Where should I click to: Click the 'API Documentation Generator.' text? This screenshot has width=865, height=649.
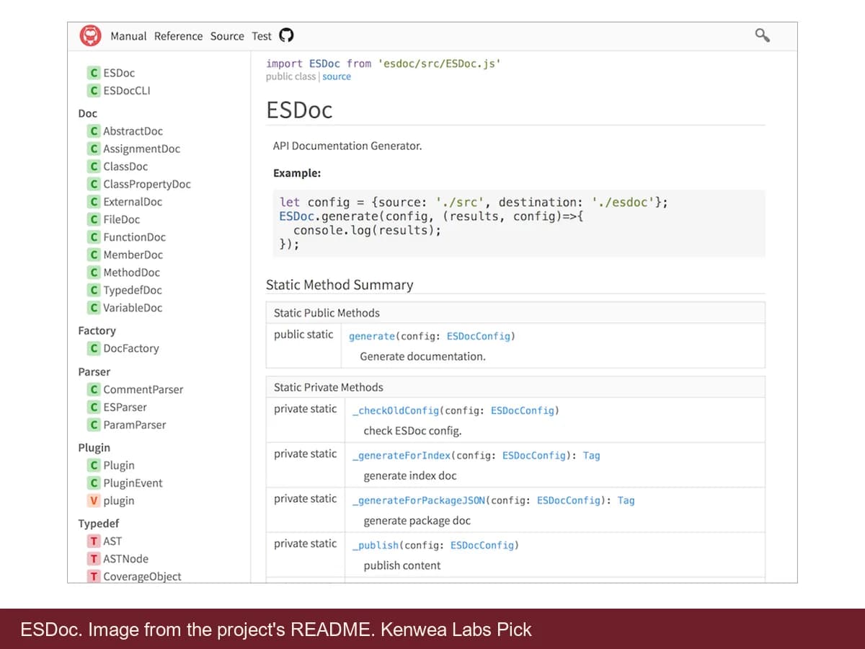[347, 146]
